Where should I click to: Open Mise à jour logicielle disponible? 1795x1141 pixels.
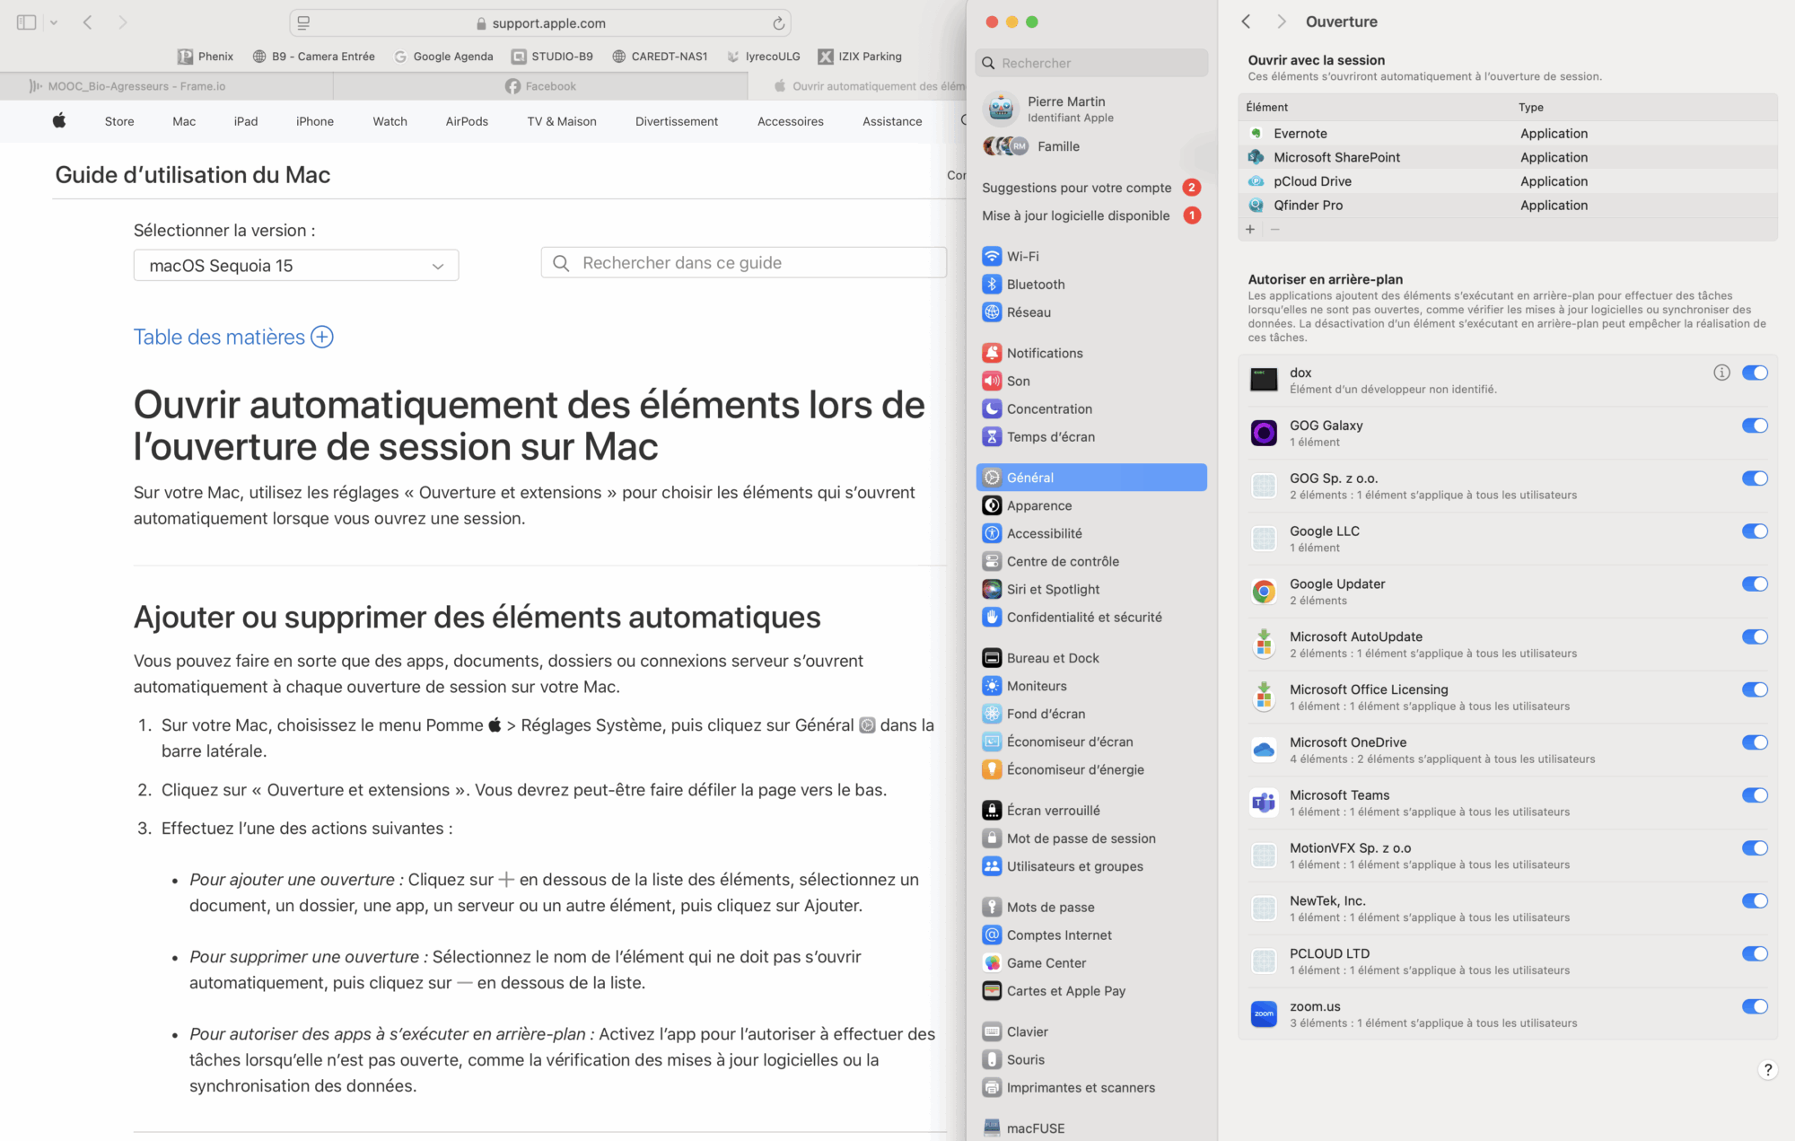1090,215
